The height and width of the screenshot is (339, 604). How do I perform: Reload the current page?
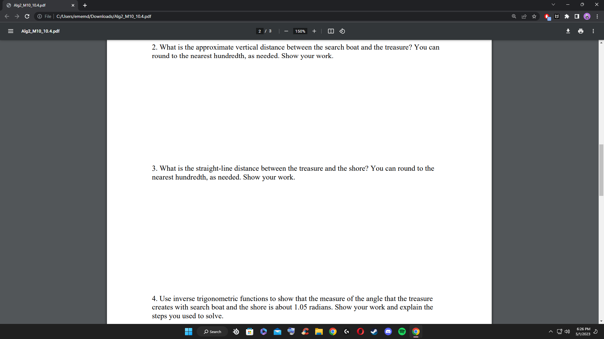[x=27, y=16]
